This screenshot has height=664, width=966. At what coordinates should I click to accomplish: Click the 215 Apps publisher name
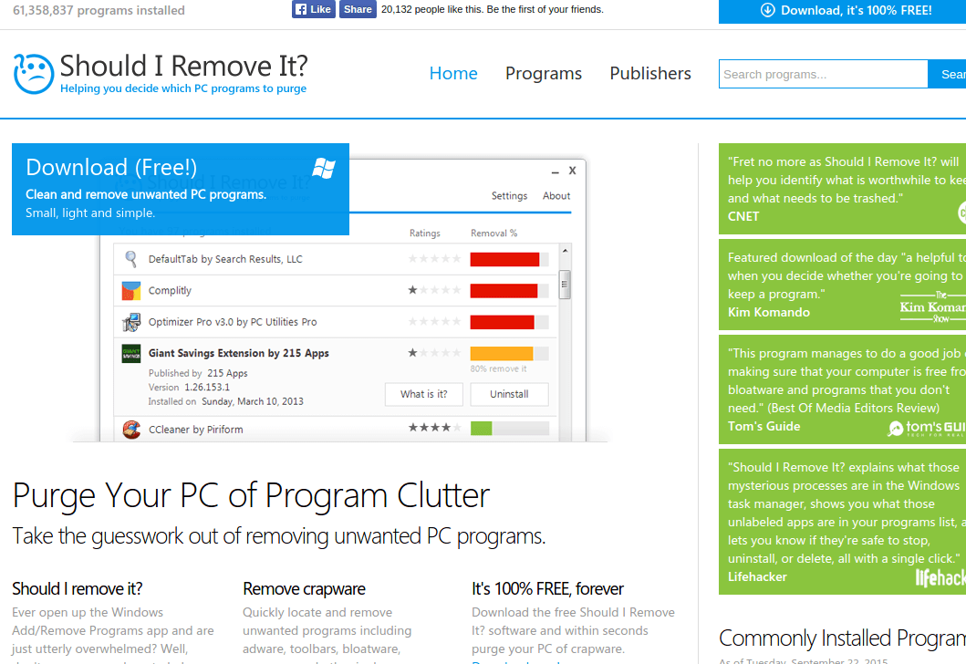click(x=227, y=373)
